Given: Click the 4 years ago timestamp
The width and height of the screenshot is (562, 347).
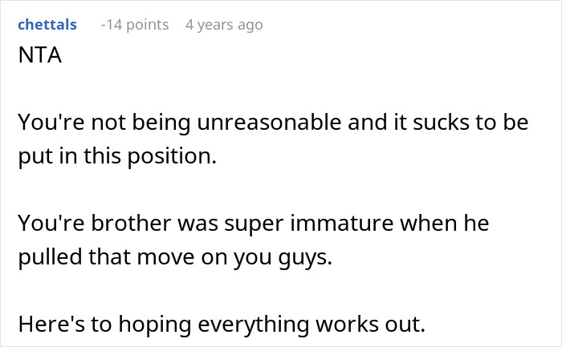Looking at the screenshot, I should point(224,25).
